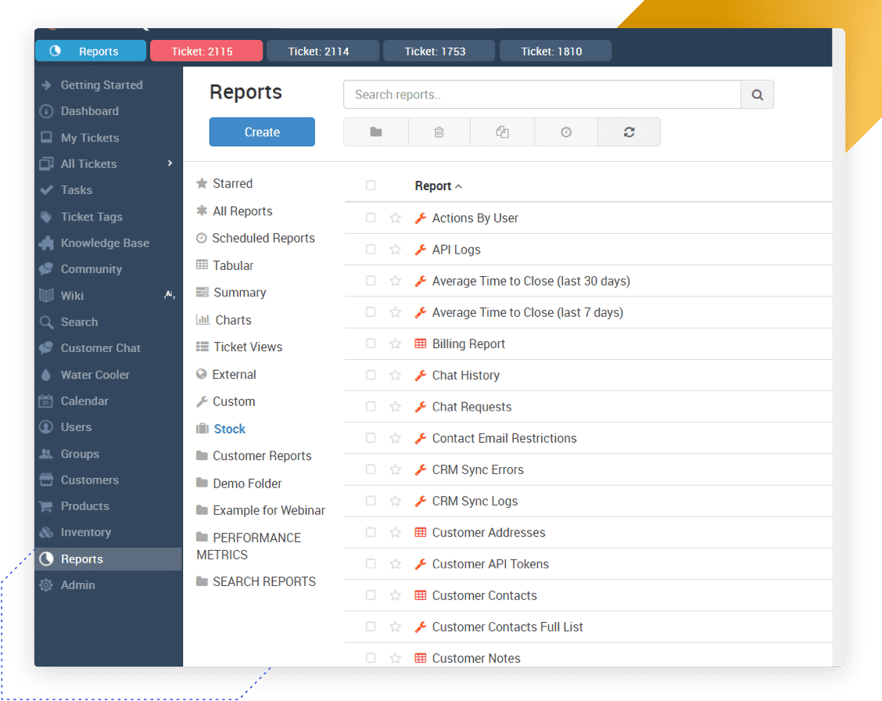Star the API Logs report

point(395,250)
